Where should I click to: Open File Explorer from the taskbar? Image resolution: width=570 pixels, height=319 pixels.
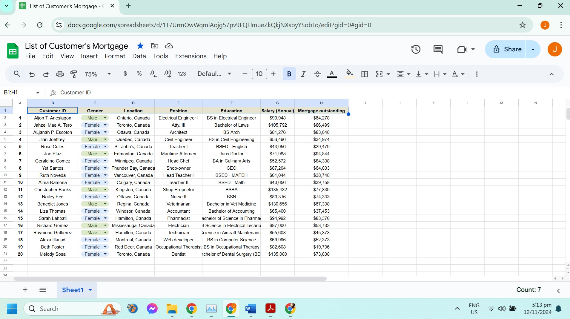(x=172, y=309)
